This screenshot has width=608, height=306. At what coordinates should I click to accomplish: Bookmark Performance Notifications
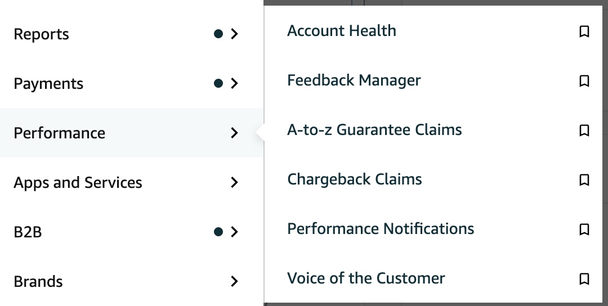584,229
